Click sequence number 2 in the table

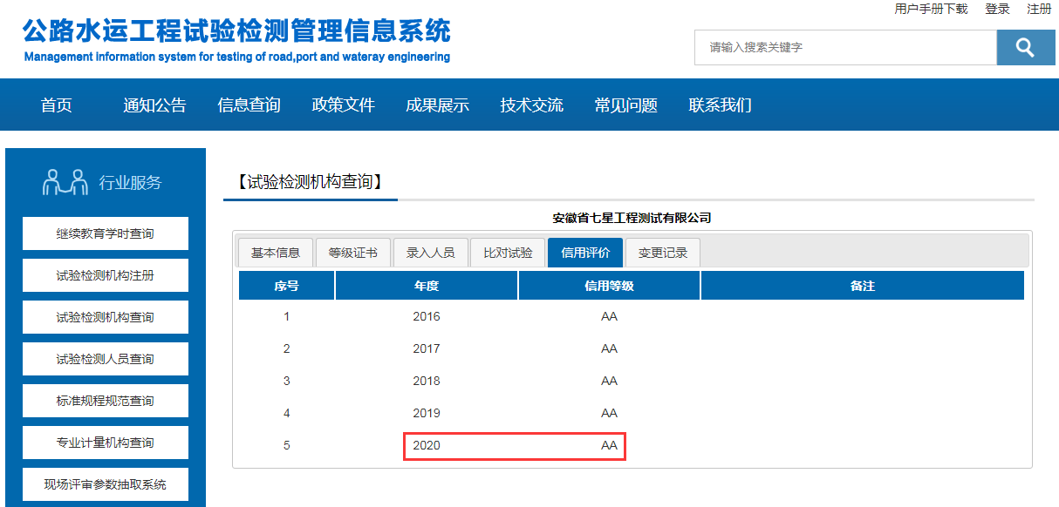click(286, 348)
